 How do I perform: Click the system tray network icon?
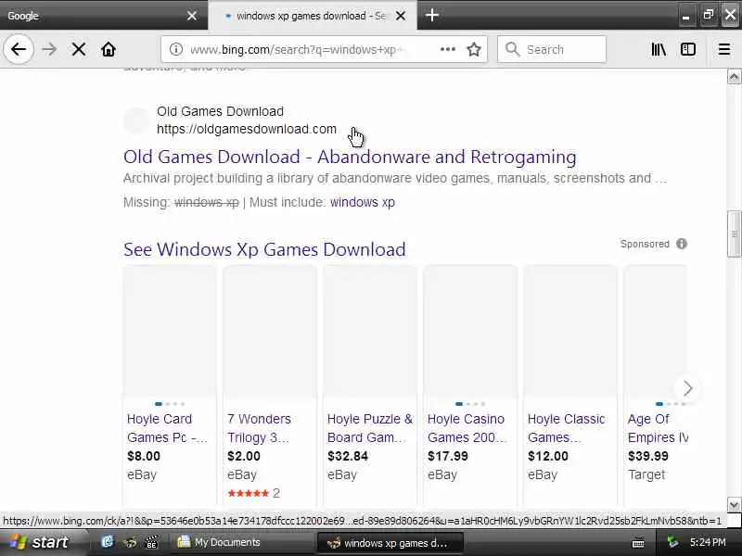click(672, 542)
